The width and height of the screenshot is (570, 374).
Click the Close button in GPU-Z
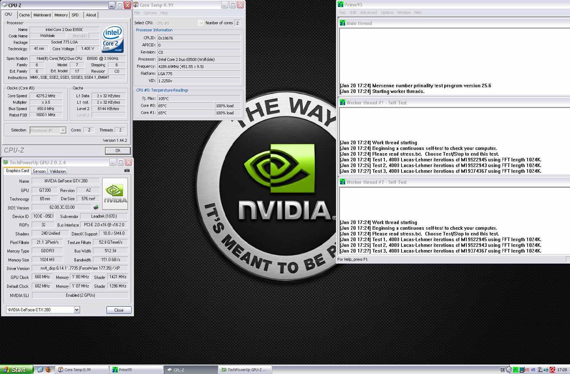[119, 310]
